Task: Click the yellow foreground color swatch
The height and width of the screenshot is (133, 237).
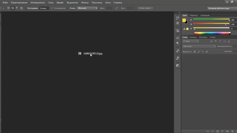Action: pyautogui.click(x=184, y=20)
